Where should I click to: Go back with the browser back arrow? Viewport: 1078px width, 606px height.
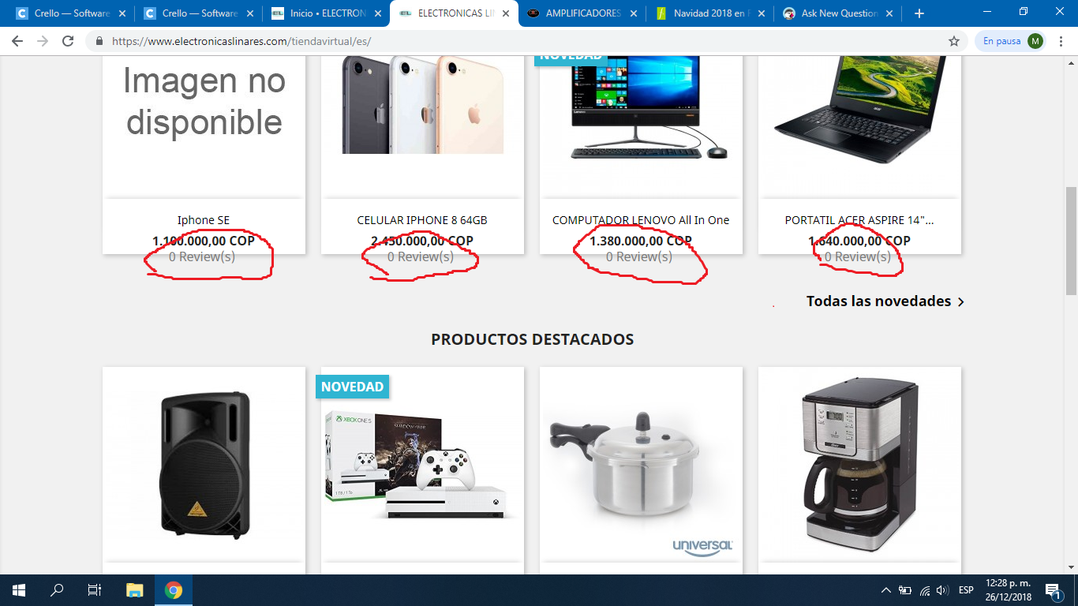tap(17, 41)
